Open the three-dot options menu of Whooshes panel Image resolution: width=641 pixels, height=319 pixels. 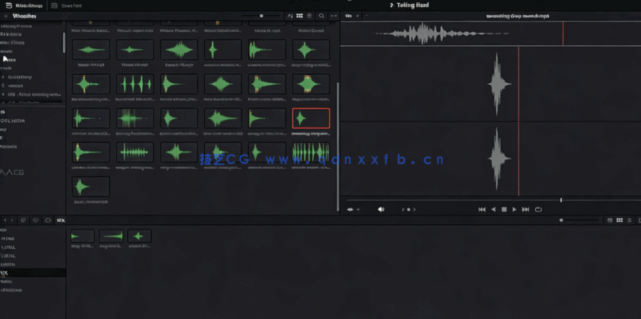point(334,16)
